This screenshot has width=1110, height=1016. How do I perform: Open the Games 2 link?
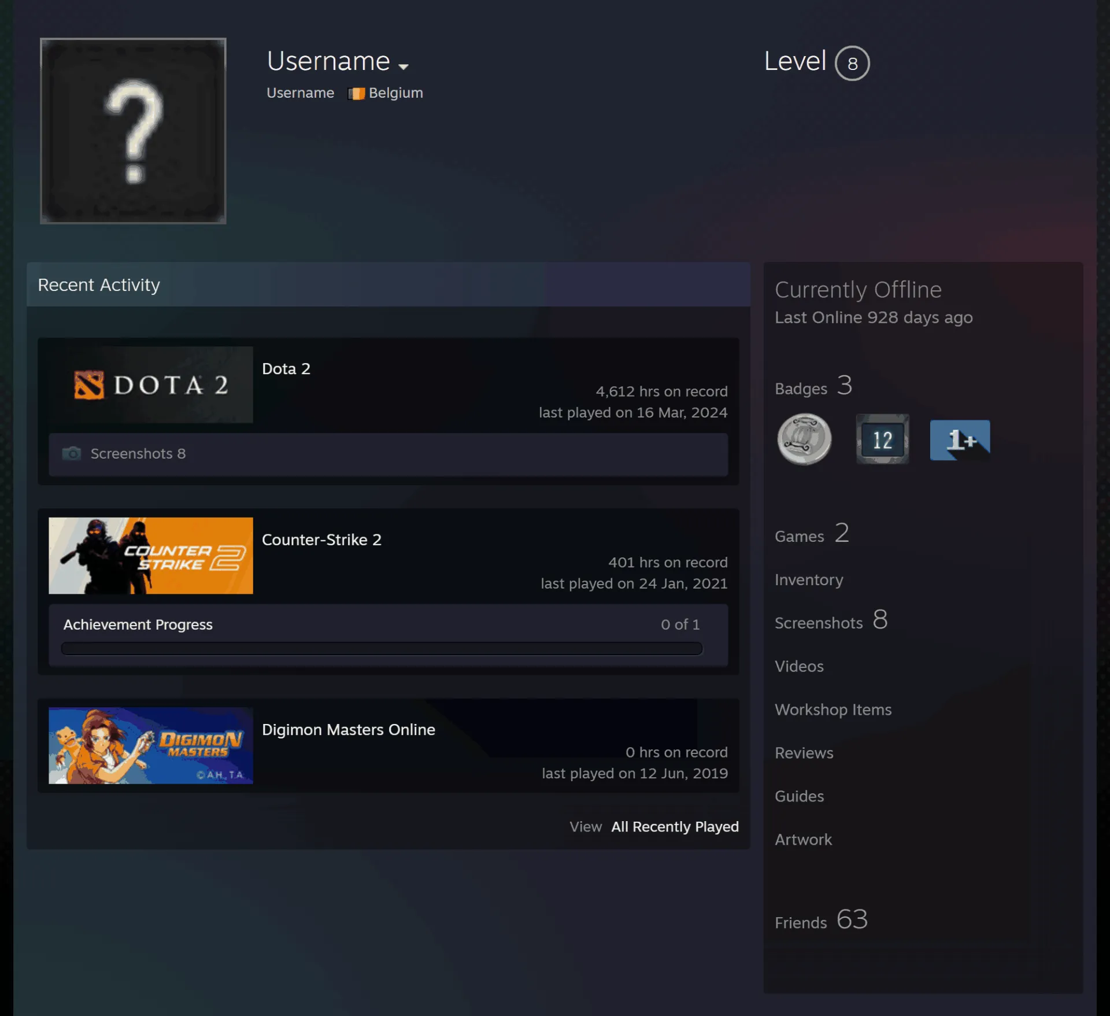(x=812, y=533)
